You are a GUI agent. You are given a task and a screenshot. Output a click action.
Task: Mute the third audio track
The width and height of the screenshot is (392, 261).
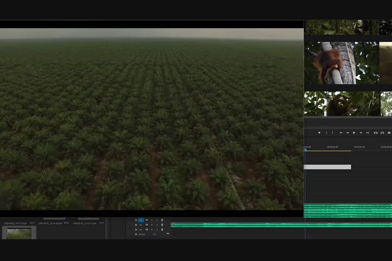coord(152,229)
